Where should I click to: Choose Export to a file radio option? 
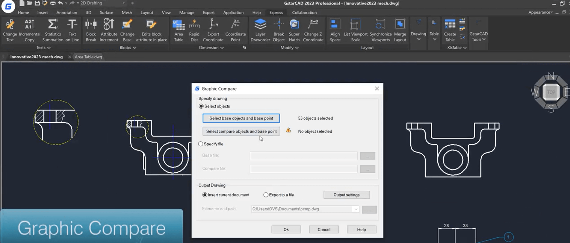coord(266,195)
